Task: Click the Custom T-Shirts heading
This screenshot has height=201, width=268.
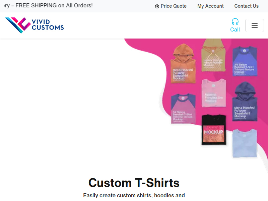Action: tap(134, 183)
